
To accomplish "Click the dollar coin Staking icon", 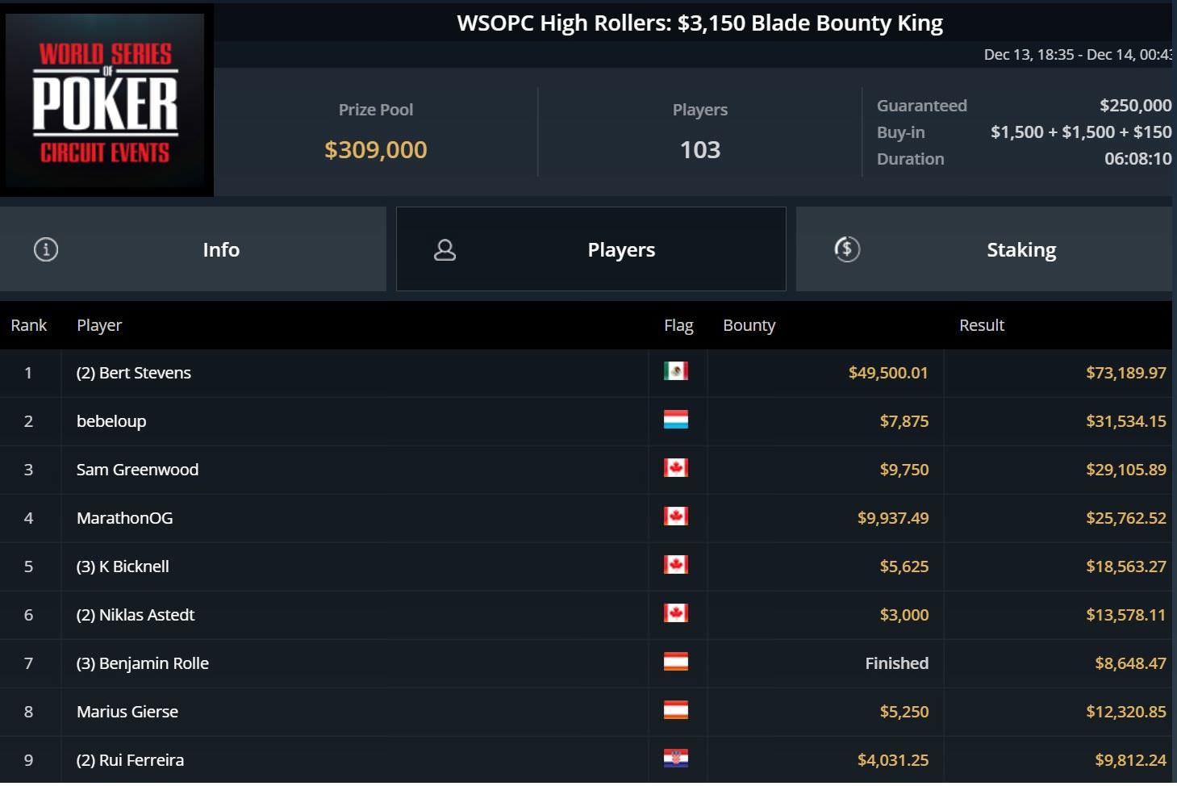I will coord(847,249).
